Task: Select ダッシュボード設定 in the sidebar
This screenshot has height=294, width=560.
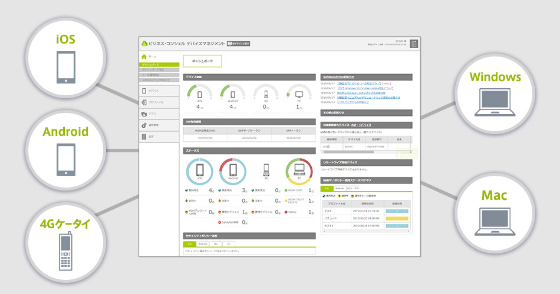Action: pos(159,70)
